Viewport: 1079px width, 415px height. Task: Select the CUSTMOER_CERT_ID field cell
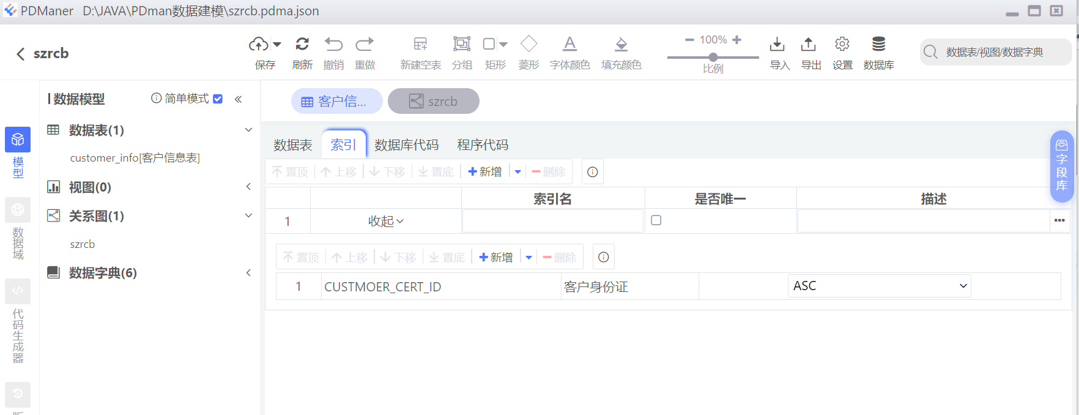pos(441,286)
